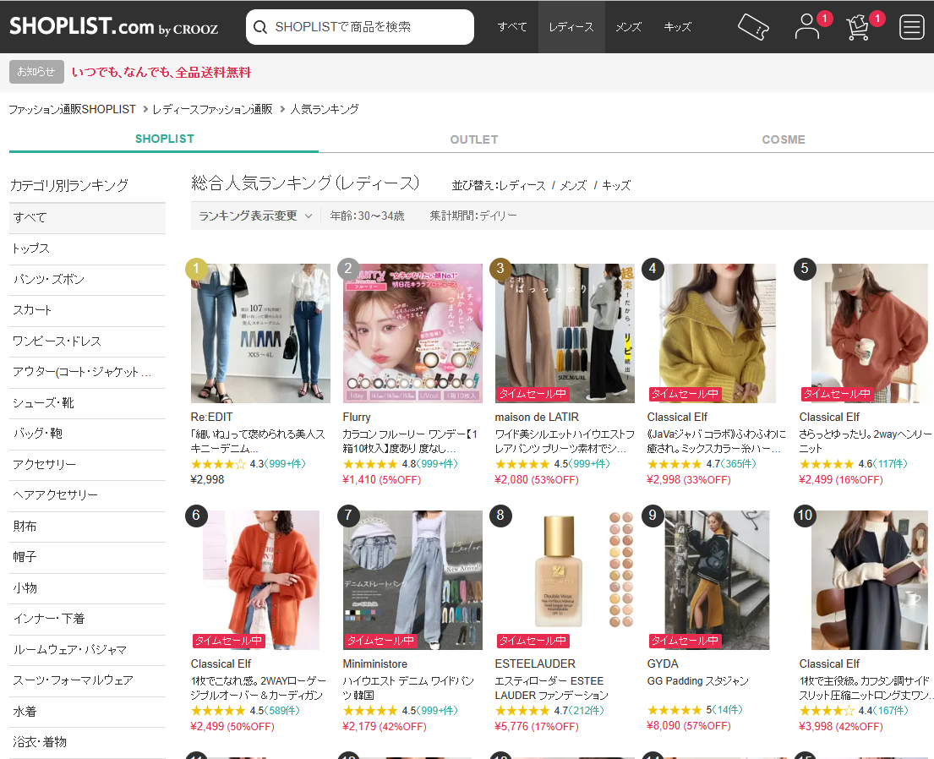Select インナー・下着 category

click(88, 619)
